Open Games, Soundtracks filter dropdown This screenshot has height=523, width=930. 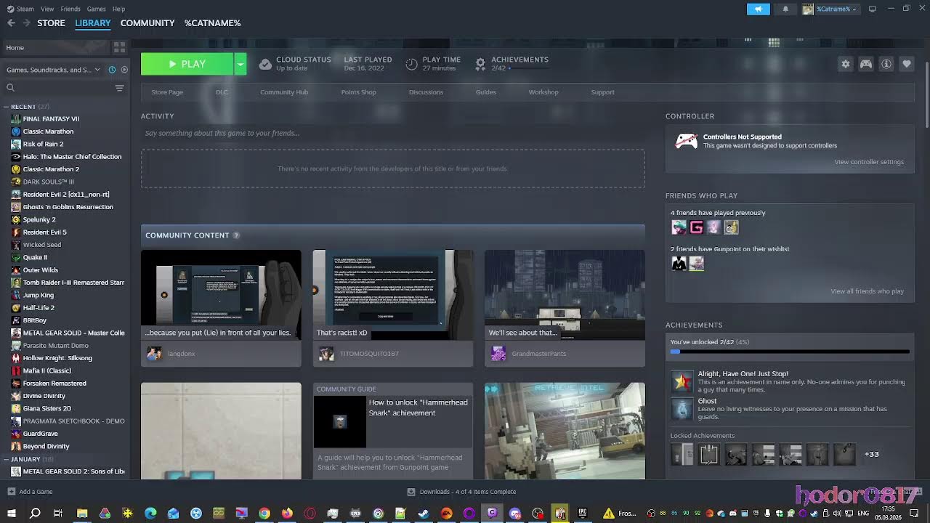pyautogui.click(x=52, y=70)
